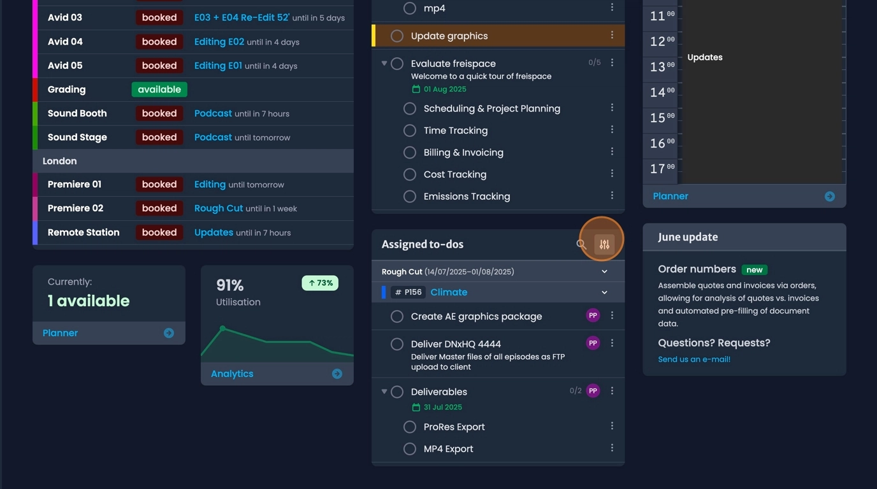877x489 pixels.
Task: Collapse the Climate project group
Action: (x=604, y=292)
